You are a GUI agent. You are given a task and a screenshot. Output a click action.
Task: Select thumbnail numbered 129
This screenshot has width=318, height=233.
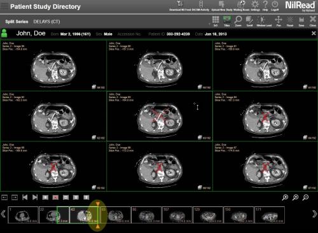click(x=208, y=215)
